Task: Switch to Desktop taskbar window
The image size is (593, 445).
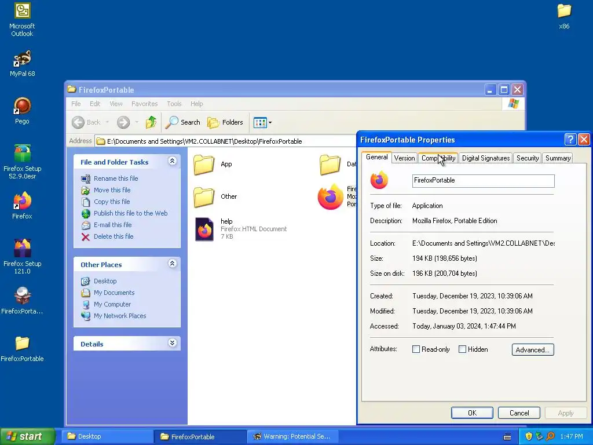Action: click(x=107, y=436)
